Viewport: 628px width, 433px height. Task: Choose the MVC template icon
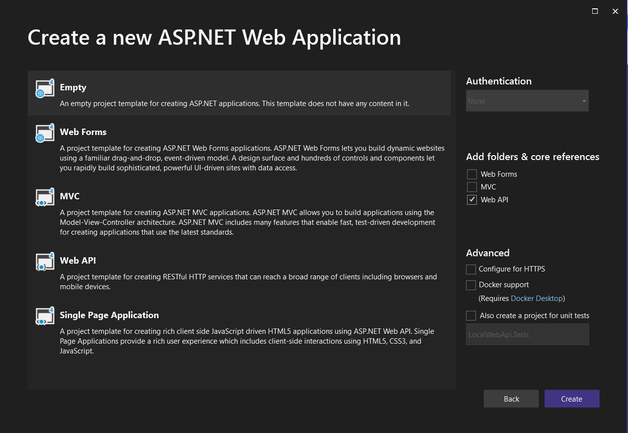[x=45, y=197]
